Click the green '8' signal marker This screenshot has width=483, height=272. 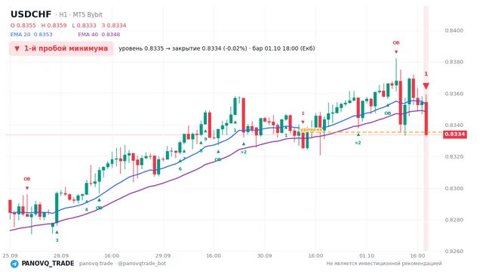tap(201, 151)
